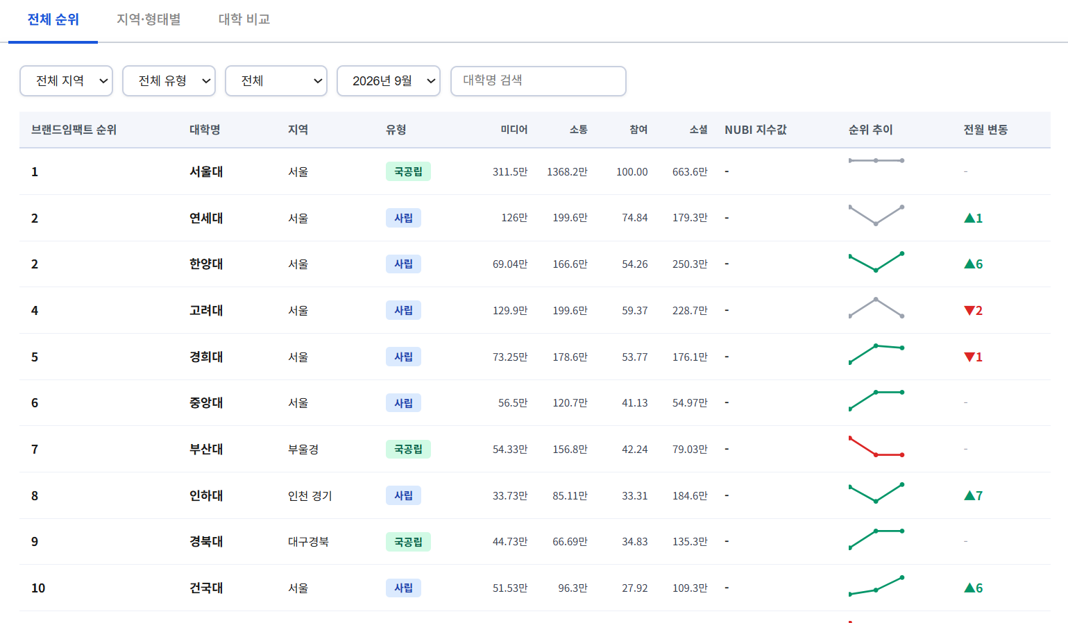Click the 국공립 badge for 서울대
1068x623 pixels.
click(x=408, y=171)
